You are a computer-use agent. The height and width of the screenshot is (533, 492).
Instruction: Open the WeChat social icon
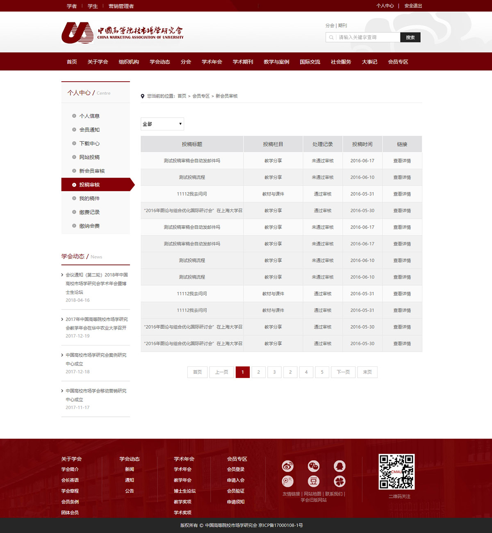coord(314,466)
